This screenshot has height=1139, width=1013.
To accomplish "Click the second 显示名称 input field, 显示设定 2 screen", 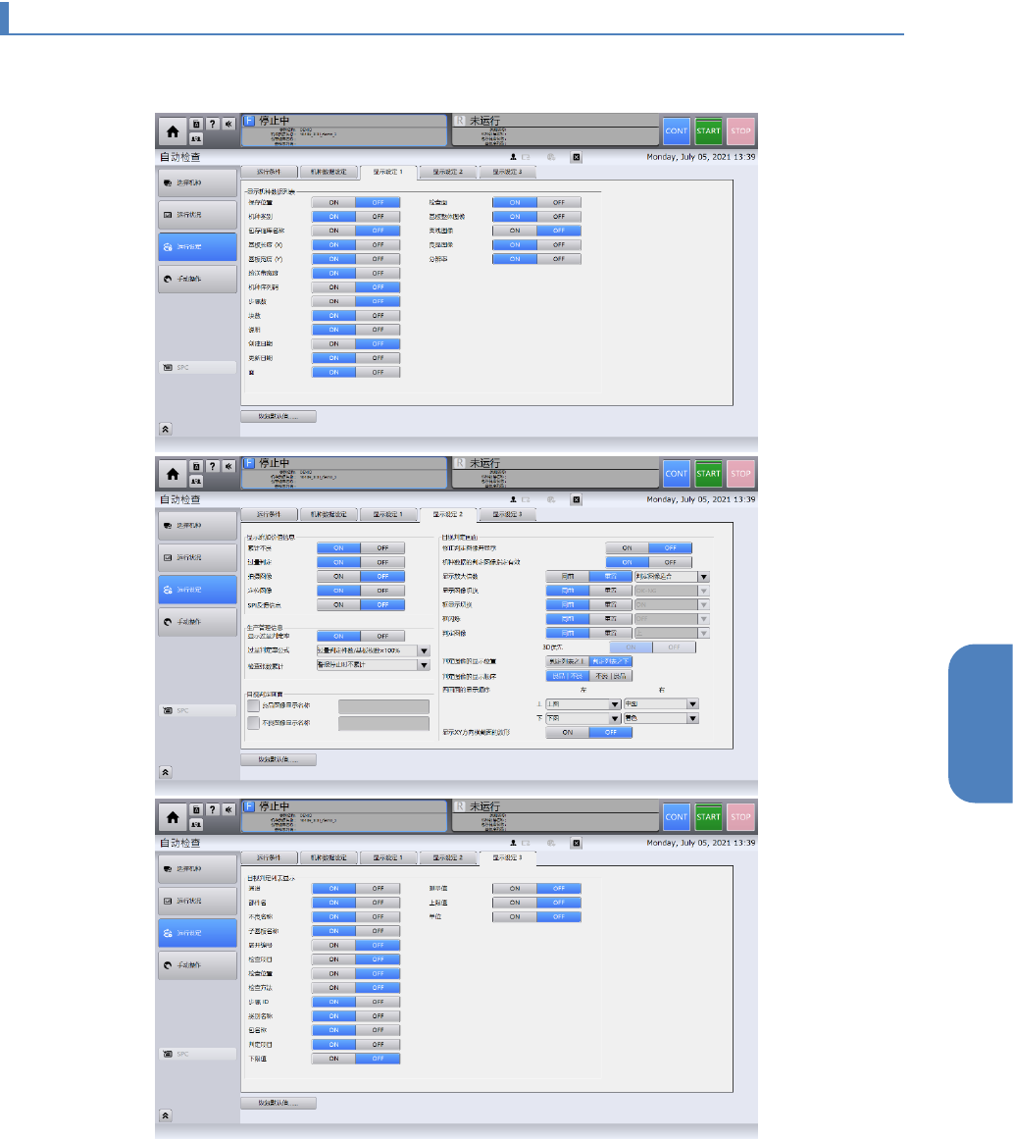I will point(384,723).
